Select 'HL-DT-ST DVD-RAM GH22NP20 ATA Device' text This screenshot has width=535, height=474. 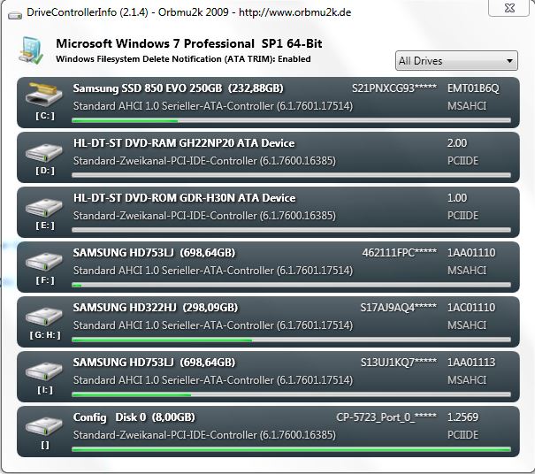click(x=184, y=143)
